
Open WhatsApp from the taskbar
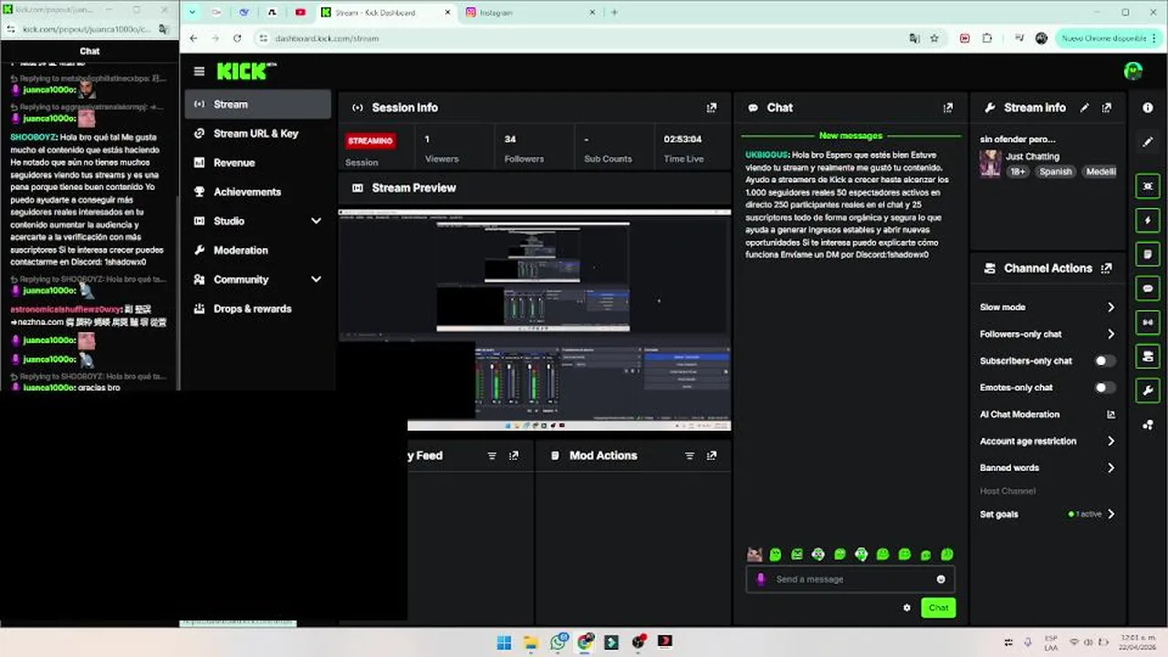(x=558, y=642)
